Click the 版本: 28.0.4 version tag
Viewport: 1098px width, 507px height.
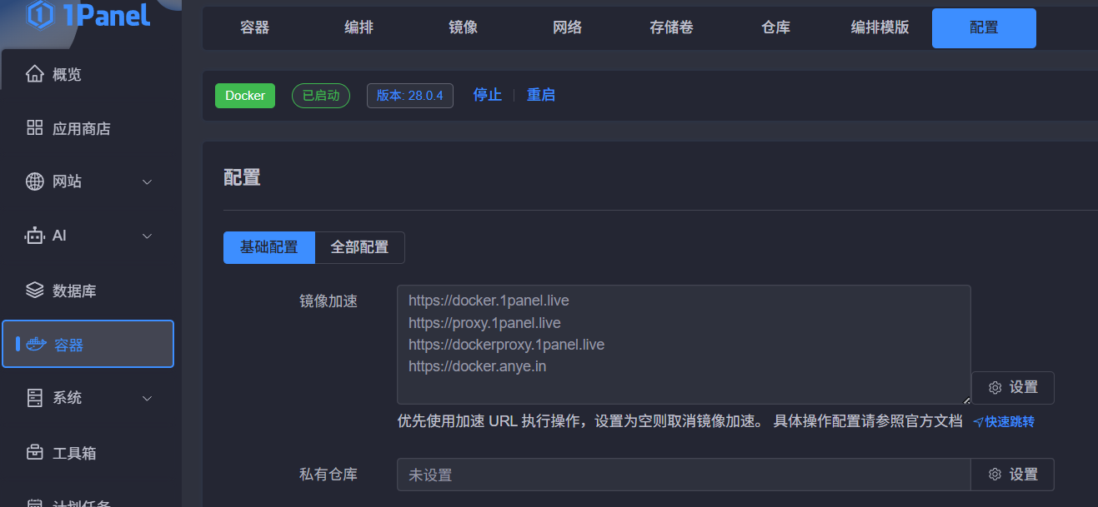tap(410, 96)
